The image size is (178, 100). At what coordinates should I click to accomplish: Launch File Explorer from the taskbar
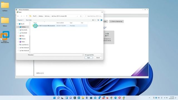[x=83, y=98]
